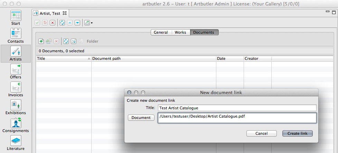Image resolution: width=338 pixels, height=153 pixels.
Task: Close the Artist, Test tab
Action: pos(64,13)
